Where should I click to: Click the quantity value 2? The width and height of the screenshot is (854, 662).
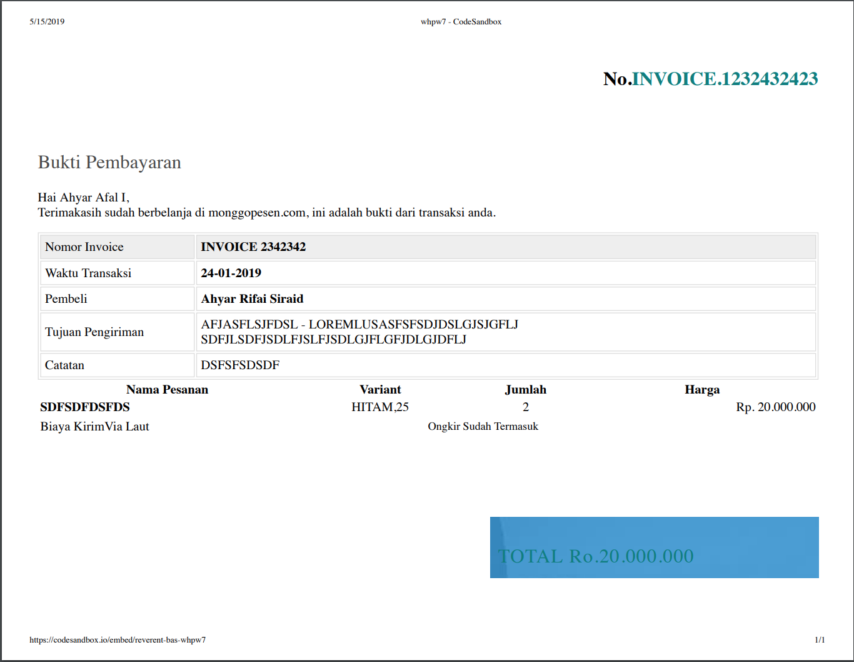[x=526, y=407]
